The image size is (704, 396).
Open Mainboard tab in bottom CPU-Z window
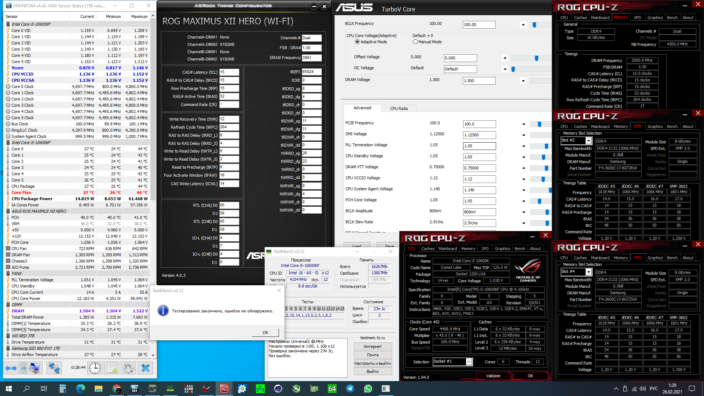click(448, 249)
